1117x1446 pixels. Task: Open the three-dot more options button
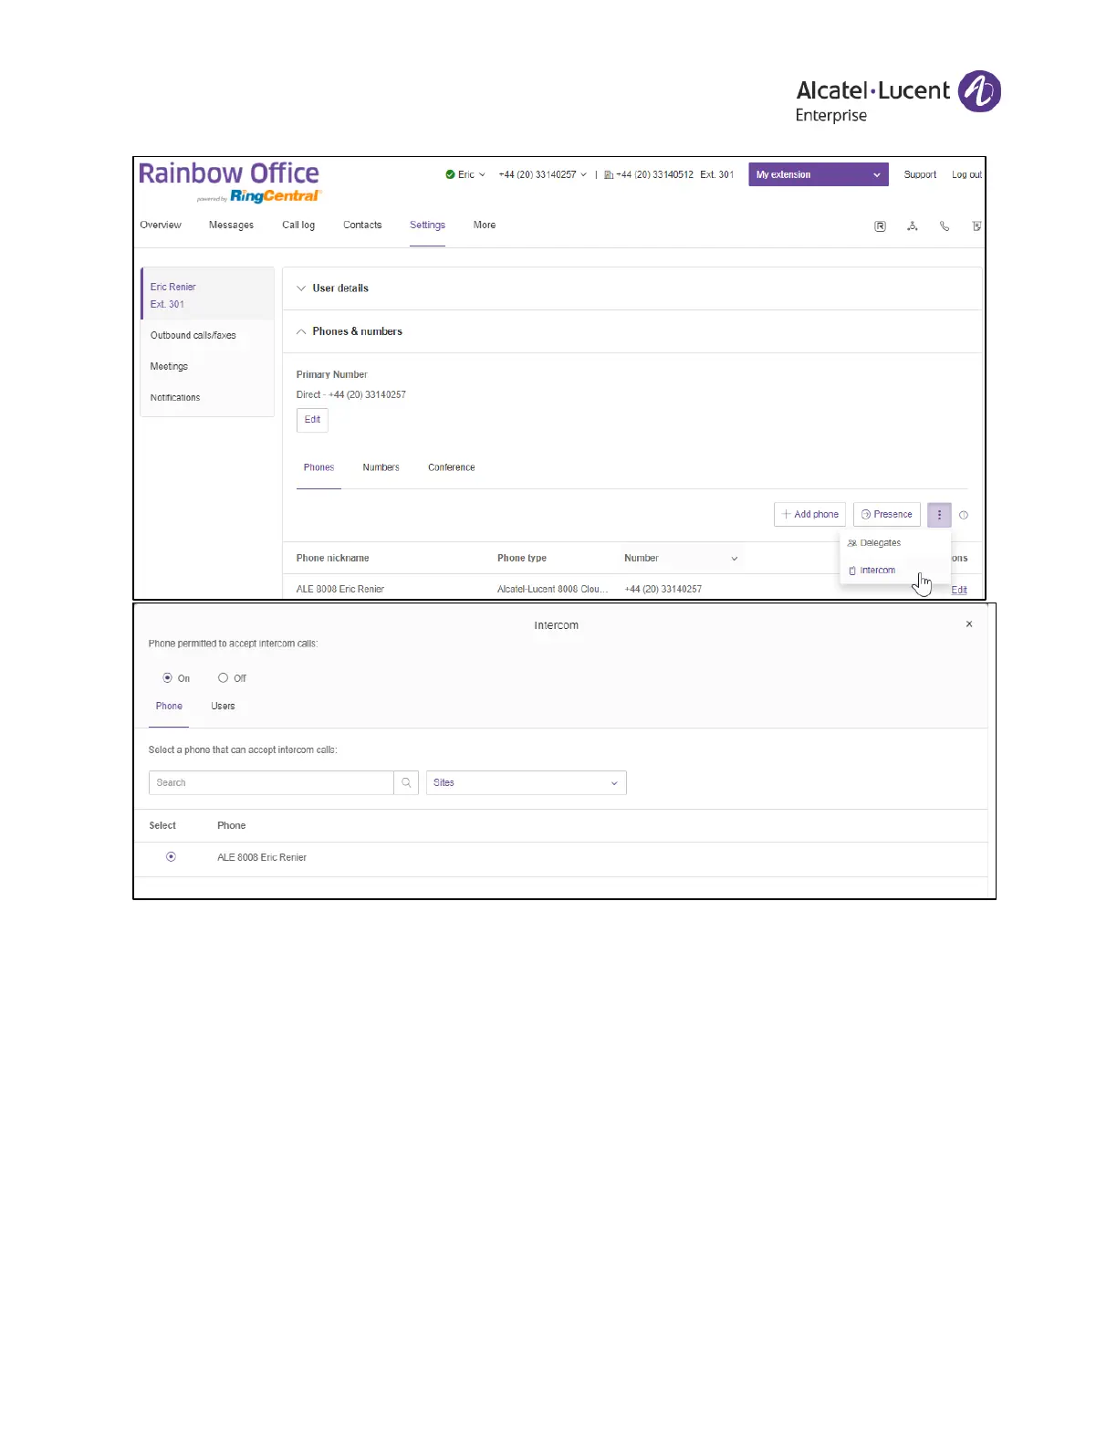tap(939, 515)
